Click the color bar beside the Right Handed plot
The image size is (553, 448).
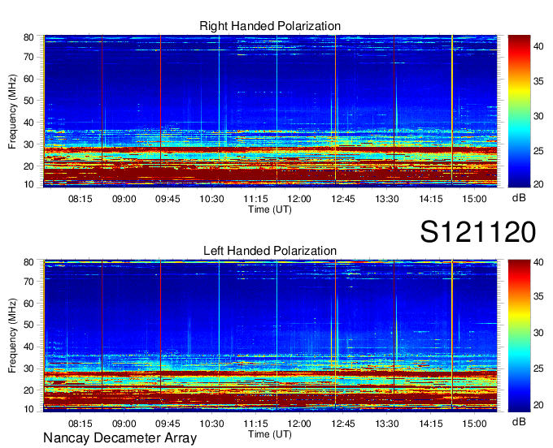519,111
